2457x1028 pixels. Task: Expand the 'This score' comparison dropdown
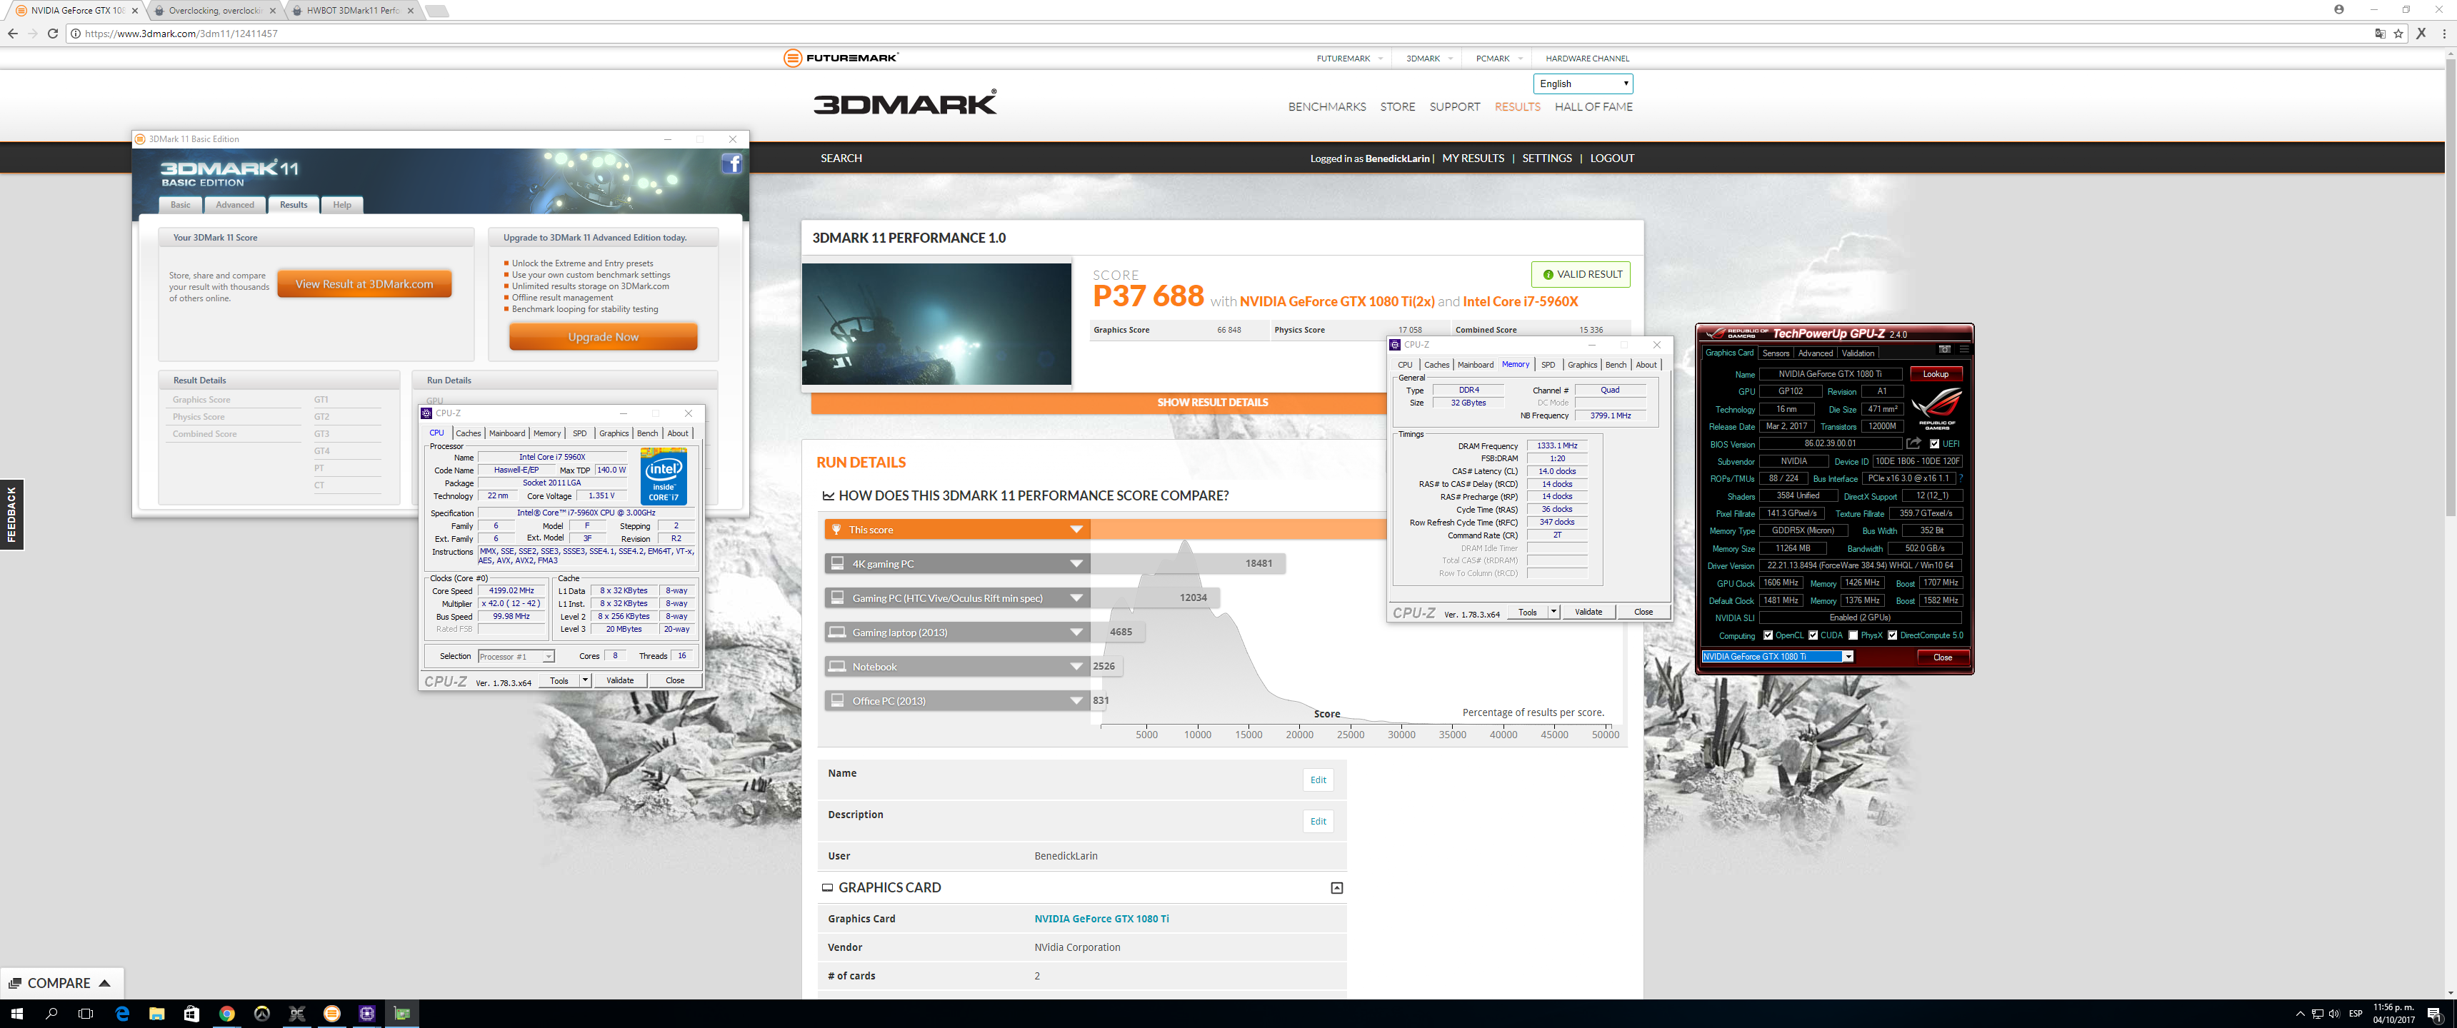pyautogui.click(x=1076, y=530)
